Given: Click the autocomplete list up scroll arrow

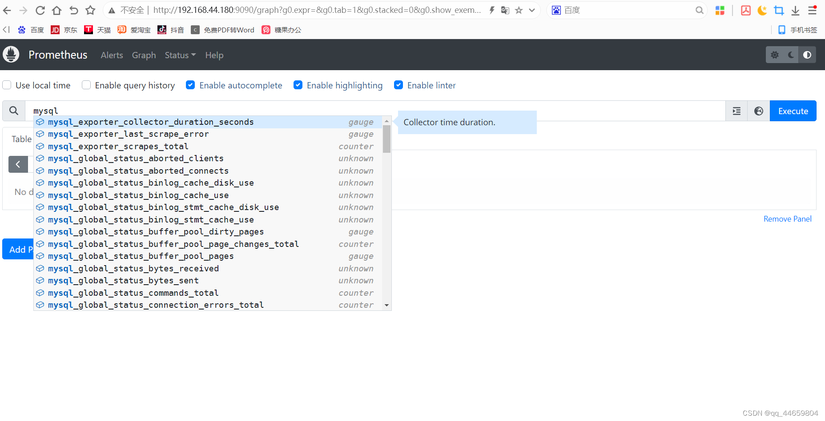Looking at the screenshot, I should pos(386,121).
